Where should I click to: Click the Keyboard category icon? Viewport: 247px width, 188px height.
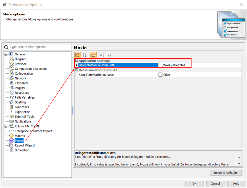pos(12,83)
